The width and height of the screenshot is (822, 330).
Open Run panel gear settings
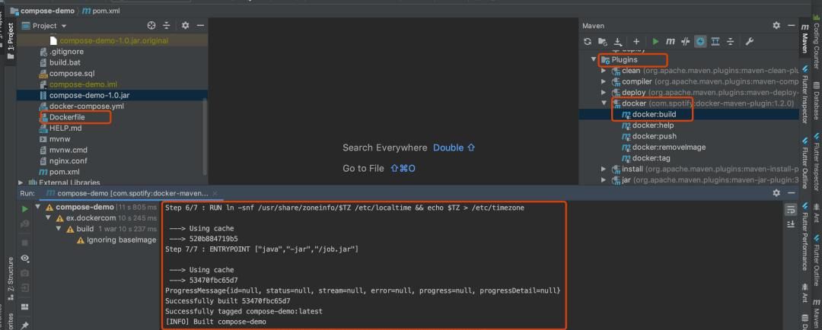point(776,193)
